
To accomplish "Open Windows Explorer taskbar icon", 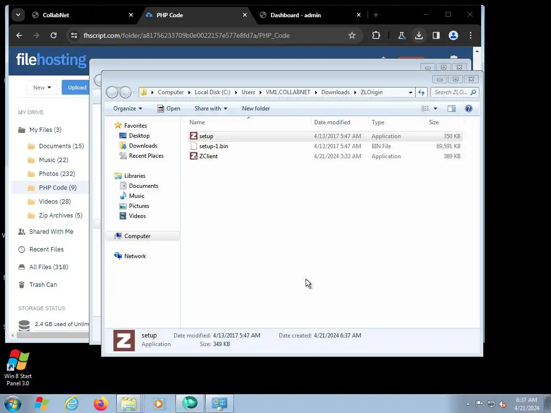I will pos(129,404).
